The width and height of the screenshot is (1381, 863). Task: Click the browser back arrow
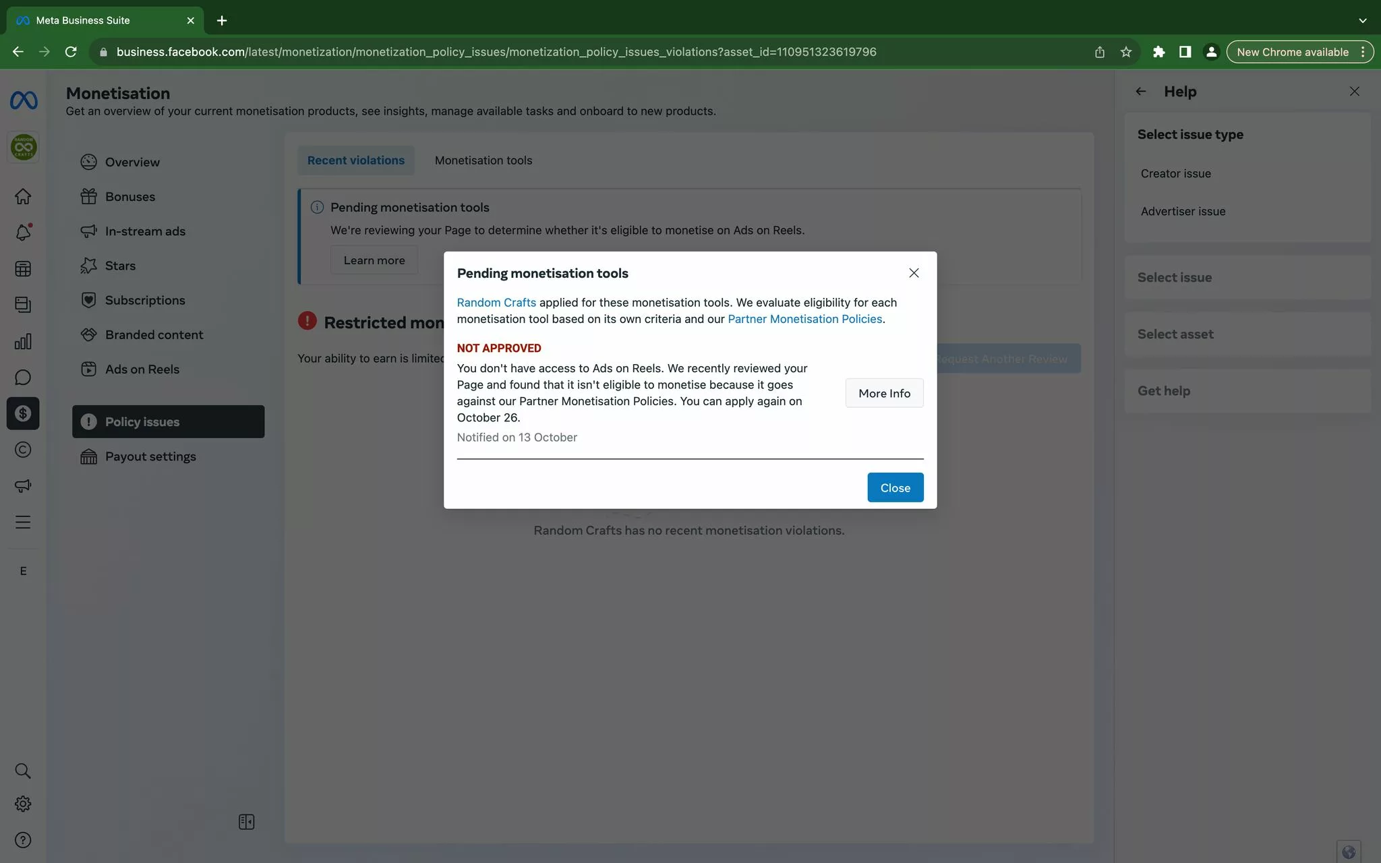tap(18, 52)
